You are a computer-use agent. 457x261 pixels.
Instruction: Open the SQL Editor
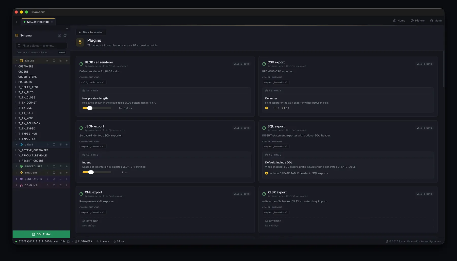pos(41,234)
